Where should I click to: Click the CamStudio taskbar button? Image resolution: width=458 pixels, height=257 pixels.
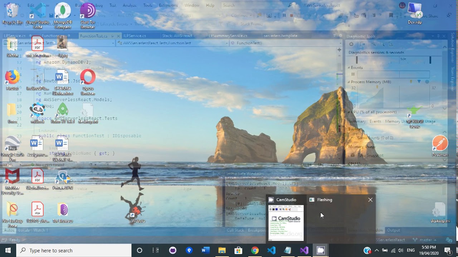pyautogui.click(x=321, y=250)
